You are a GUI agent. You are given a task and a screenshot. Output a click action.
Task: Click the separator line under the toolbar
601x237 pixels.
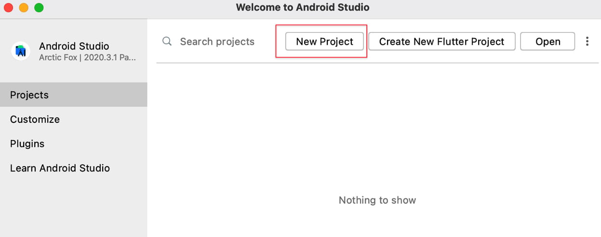[377, 63]
